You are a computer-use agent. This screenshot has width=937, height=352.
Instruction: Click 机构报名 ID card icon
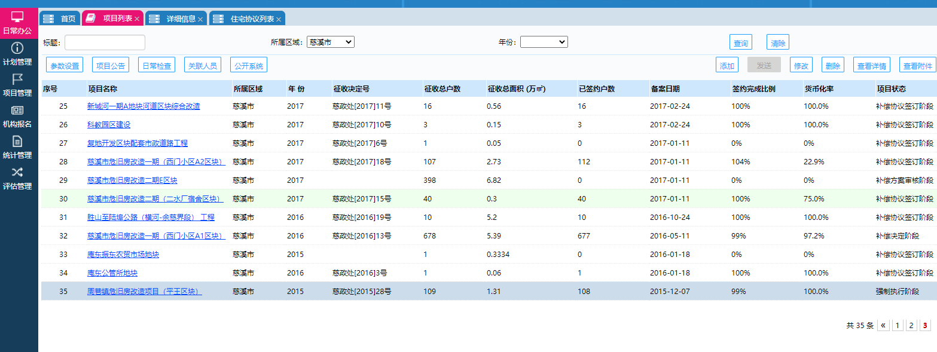pos(17,111)
